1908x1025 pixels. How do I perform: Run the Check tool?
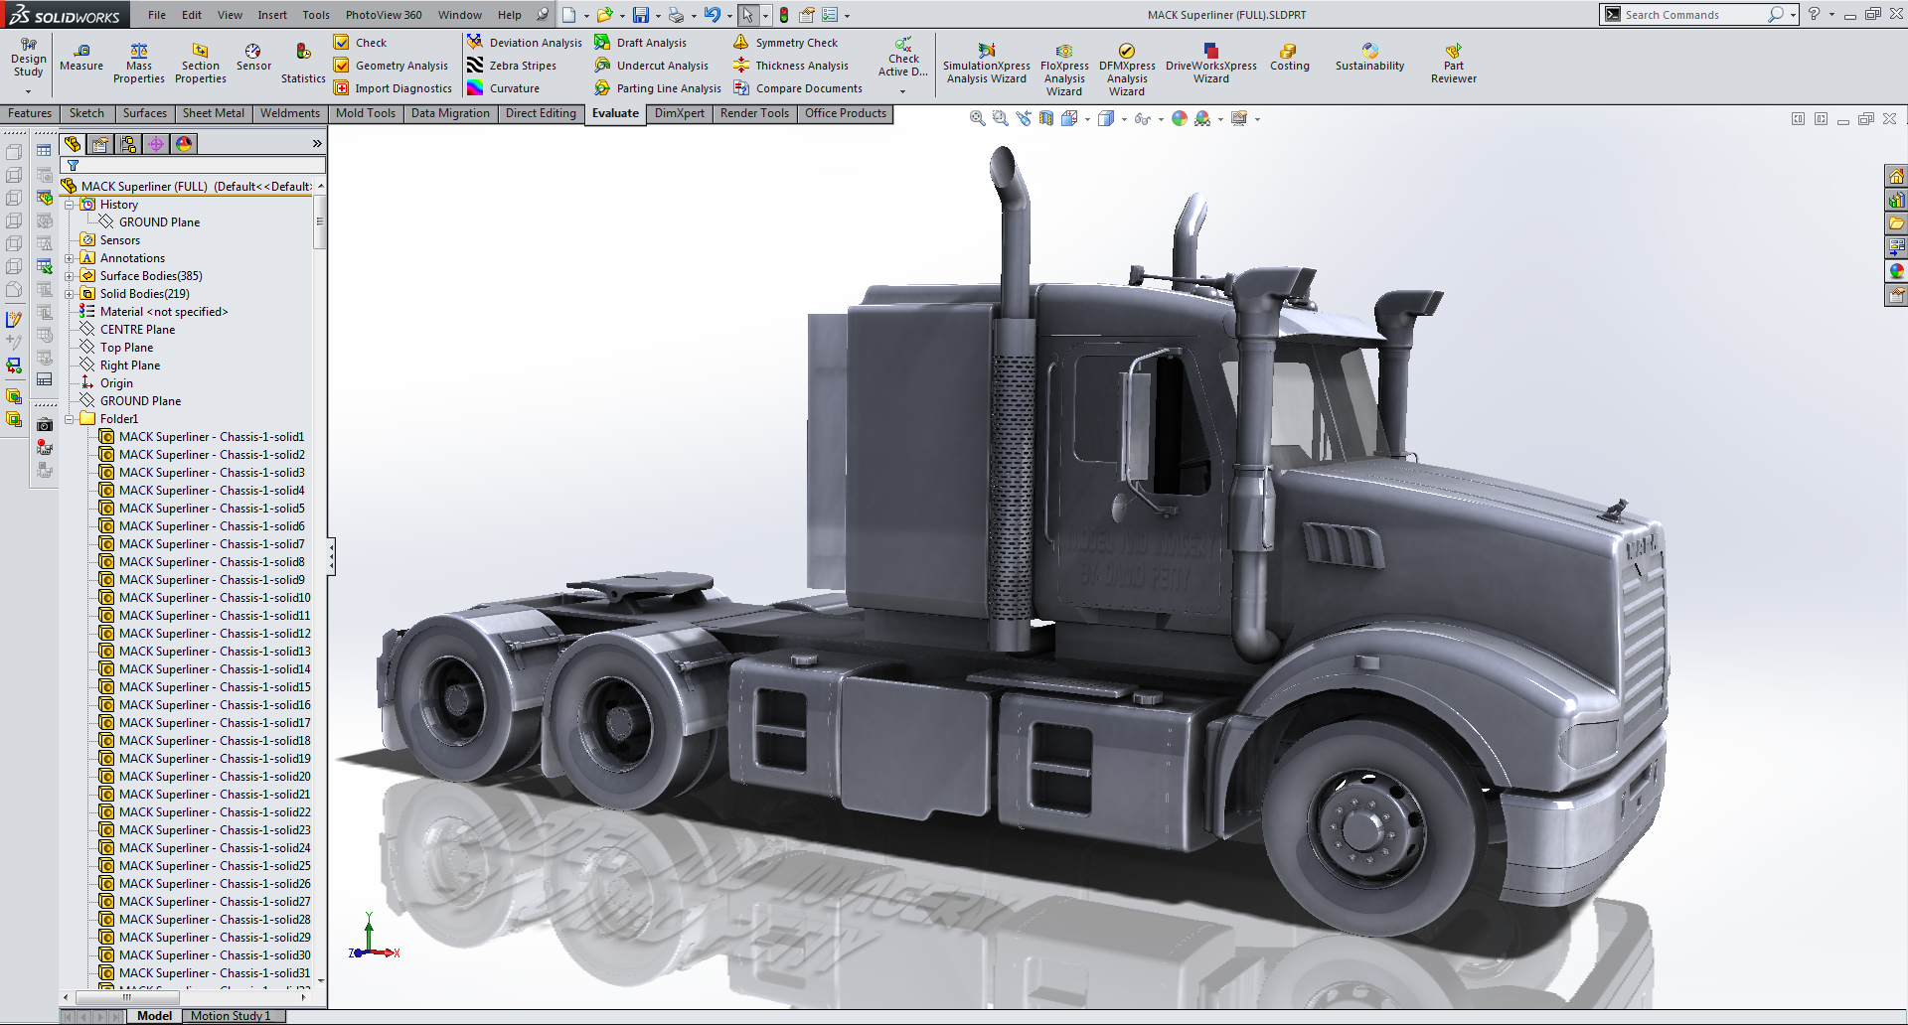click(x=361, y=43)
